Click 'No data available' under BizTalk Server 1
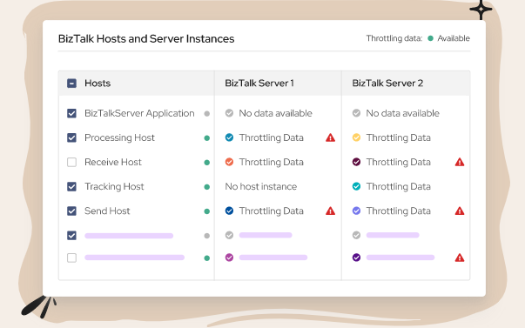This screenshot has width=525, height=328. pos(275,113)
